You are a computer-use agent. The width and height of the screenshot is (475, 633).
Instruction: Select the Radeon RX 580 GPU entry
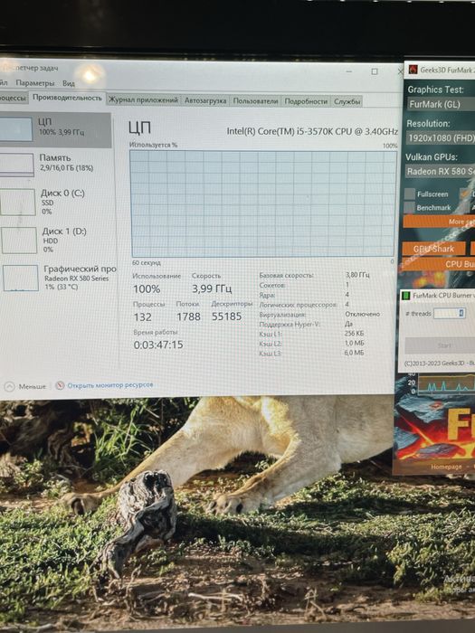click(x=59, y=278)
